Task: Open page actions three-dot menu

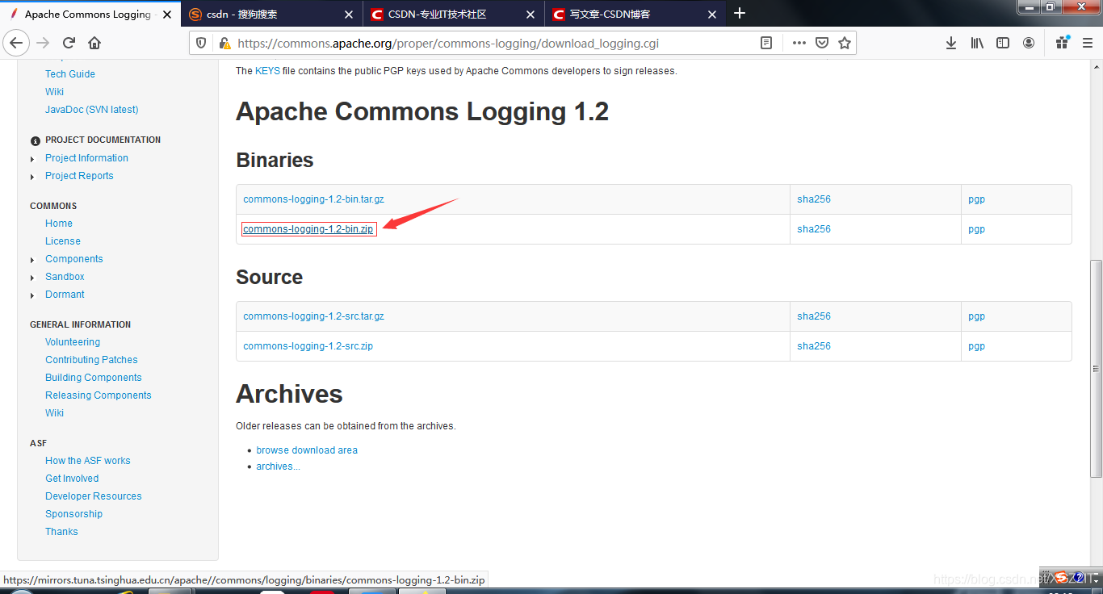Action: [x=799, y=43]
